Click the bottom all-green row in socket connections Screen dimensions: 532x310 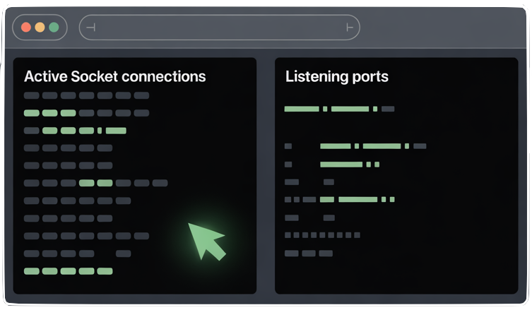coord(68,271)
